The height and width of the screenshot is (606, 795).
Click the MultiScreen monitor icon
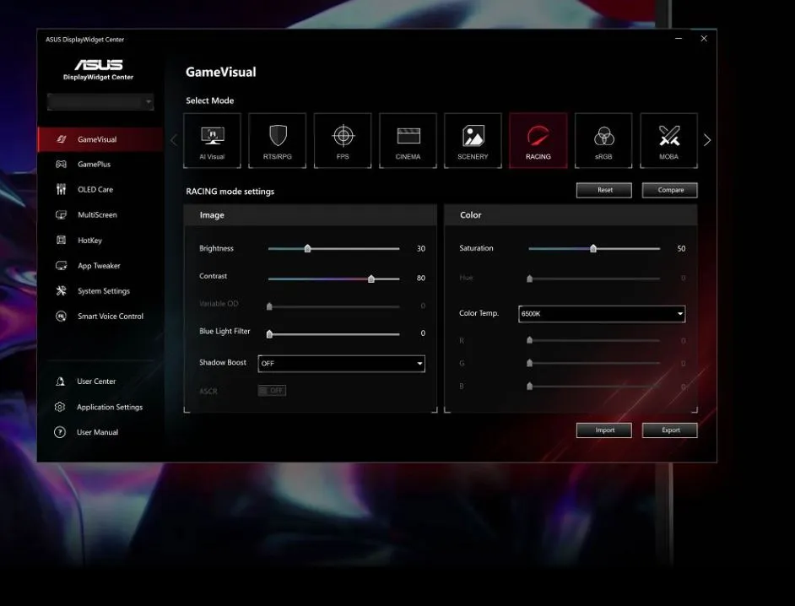click(x=61, y=215)
